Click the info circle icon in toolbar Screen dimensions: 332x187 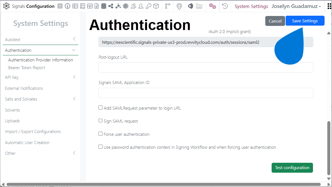68,6
